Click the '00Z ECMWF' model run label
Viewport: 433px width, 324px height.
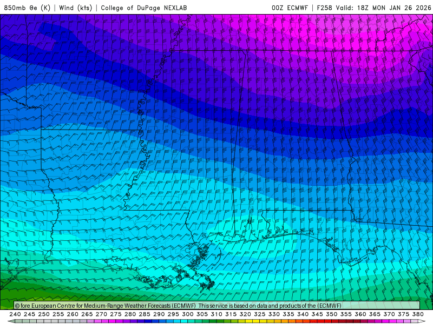pos(290,8)
